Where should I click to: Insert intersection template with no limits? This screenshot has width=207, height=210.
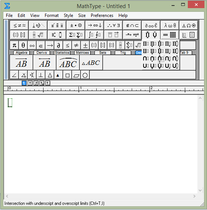pyautogui.click(x=146, y=58)
